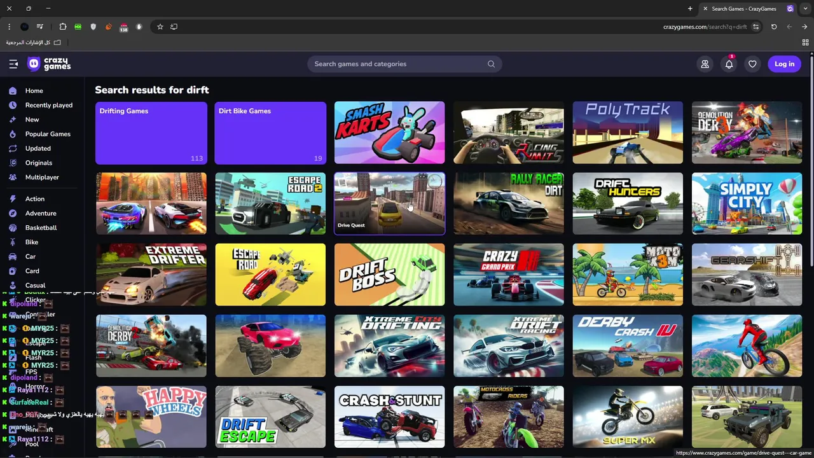Screen dimensions: 814x458
Task: Focus the Search games and categories field
Action: pos(404,64)
